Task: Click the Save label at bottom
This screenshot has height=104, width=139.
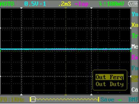Action: (x=107, y=100)
